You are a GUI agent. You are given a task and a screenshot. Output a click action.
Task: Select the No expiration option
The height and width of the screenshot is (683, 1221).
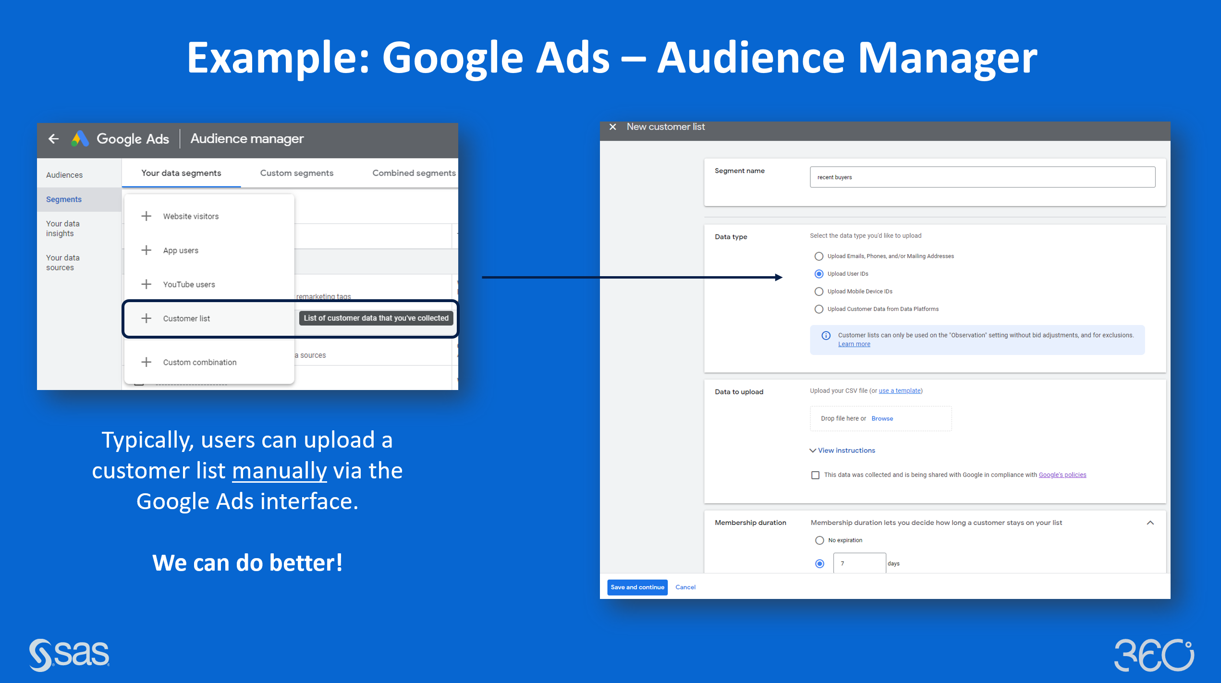coord(819,540)
